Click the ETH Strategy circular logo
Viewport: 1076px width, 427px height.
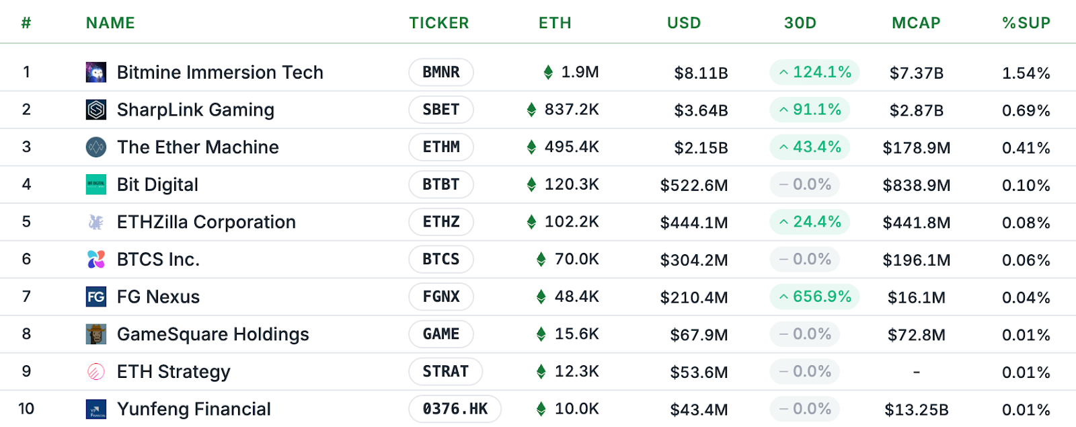[96, 371]
